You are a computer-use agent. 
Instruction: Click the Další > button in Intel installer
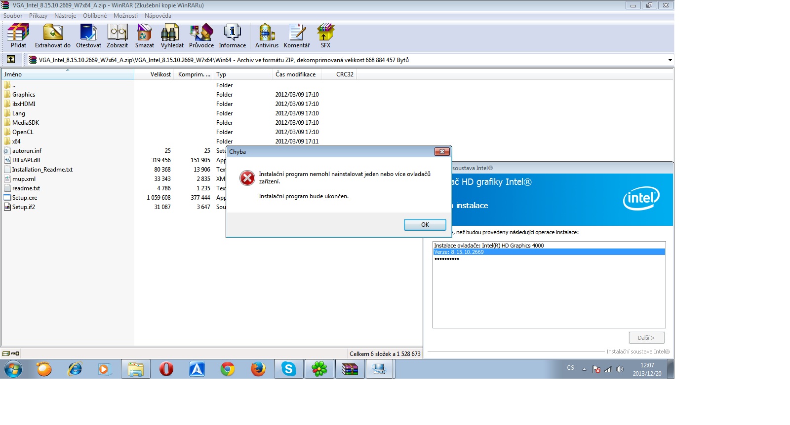tap(646, 338)
